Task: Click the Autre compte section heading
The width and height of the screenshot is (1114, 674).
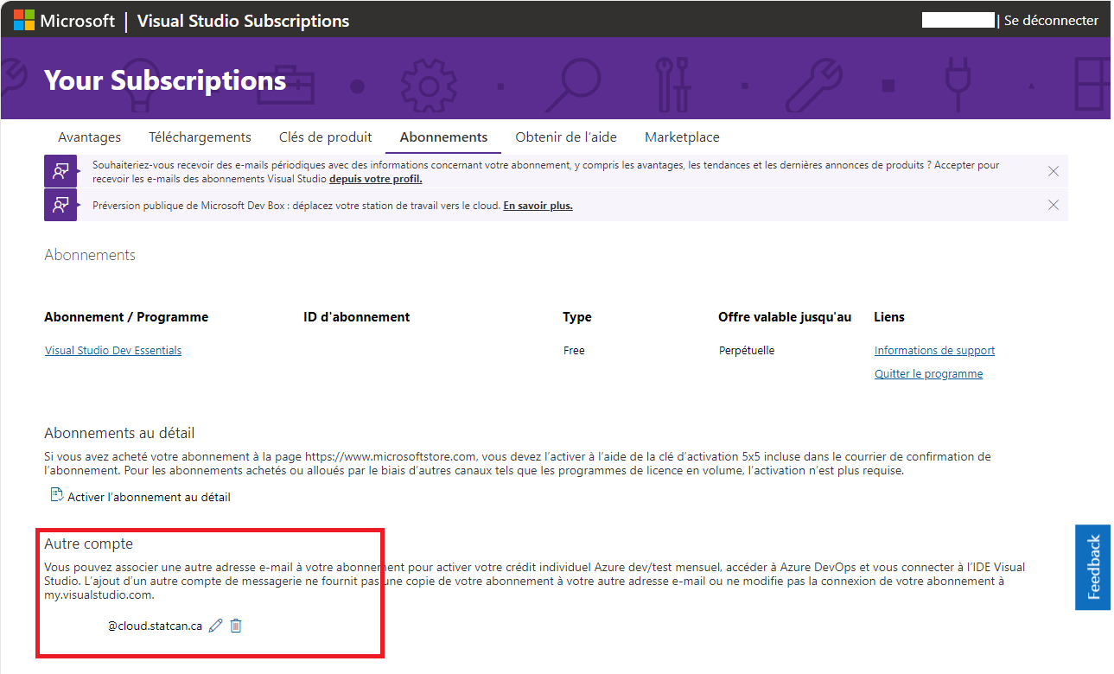Action: pyautogui.click(x=88, y=544)
